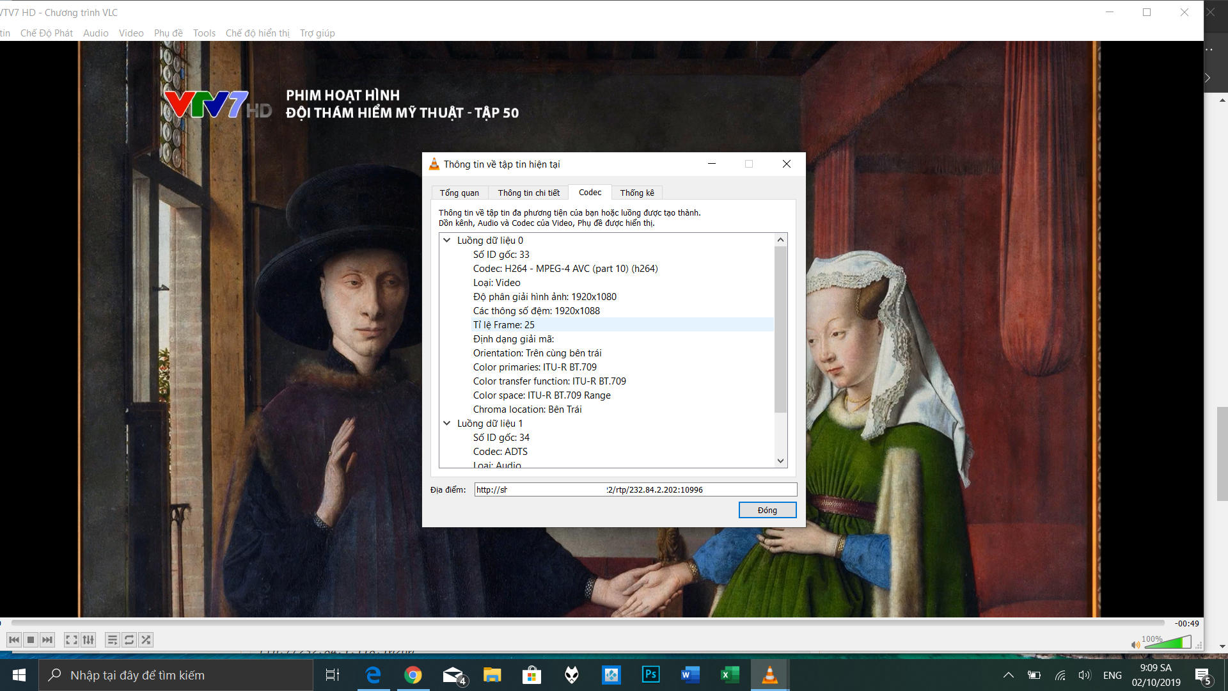This screenshot has height=691, width=1228.
Task: Select the Codec tab
Action: point(590,192)
